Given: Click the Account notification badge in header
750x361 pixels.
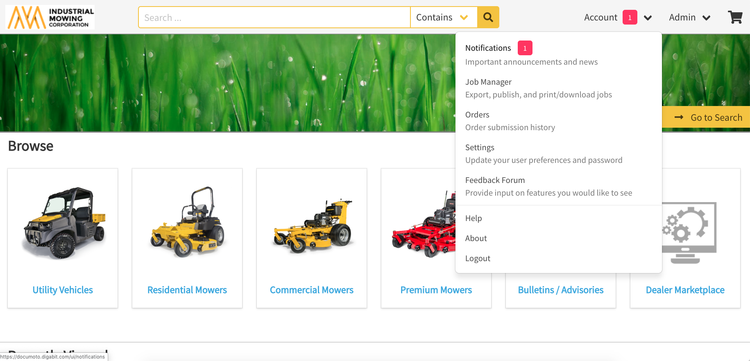Looking at the screenshot, I should pos(630,18).
